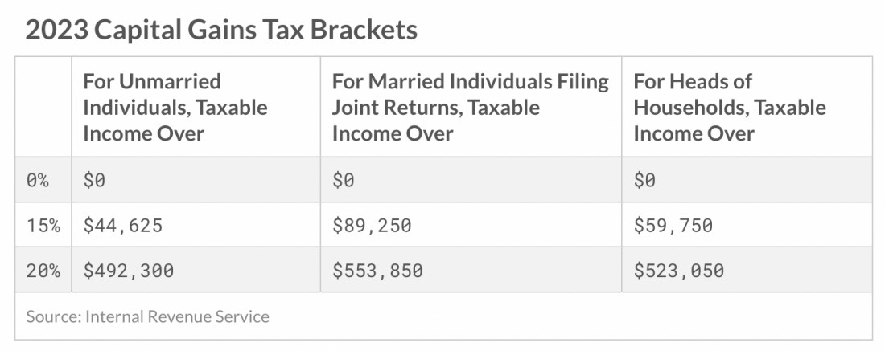This screenshot has height=351, width=885.
Task: Select the Unmarried Individuals column header
Action: click(175, 107)
